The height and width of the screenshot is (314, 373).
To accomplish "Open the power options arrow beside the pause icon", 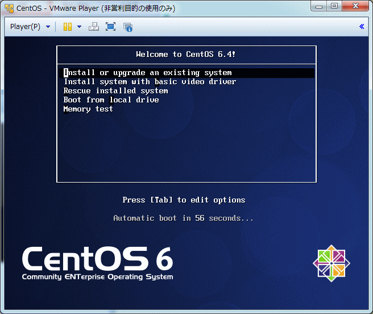I will pos(80,27).
